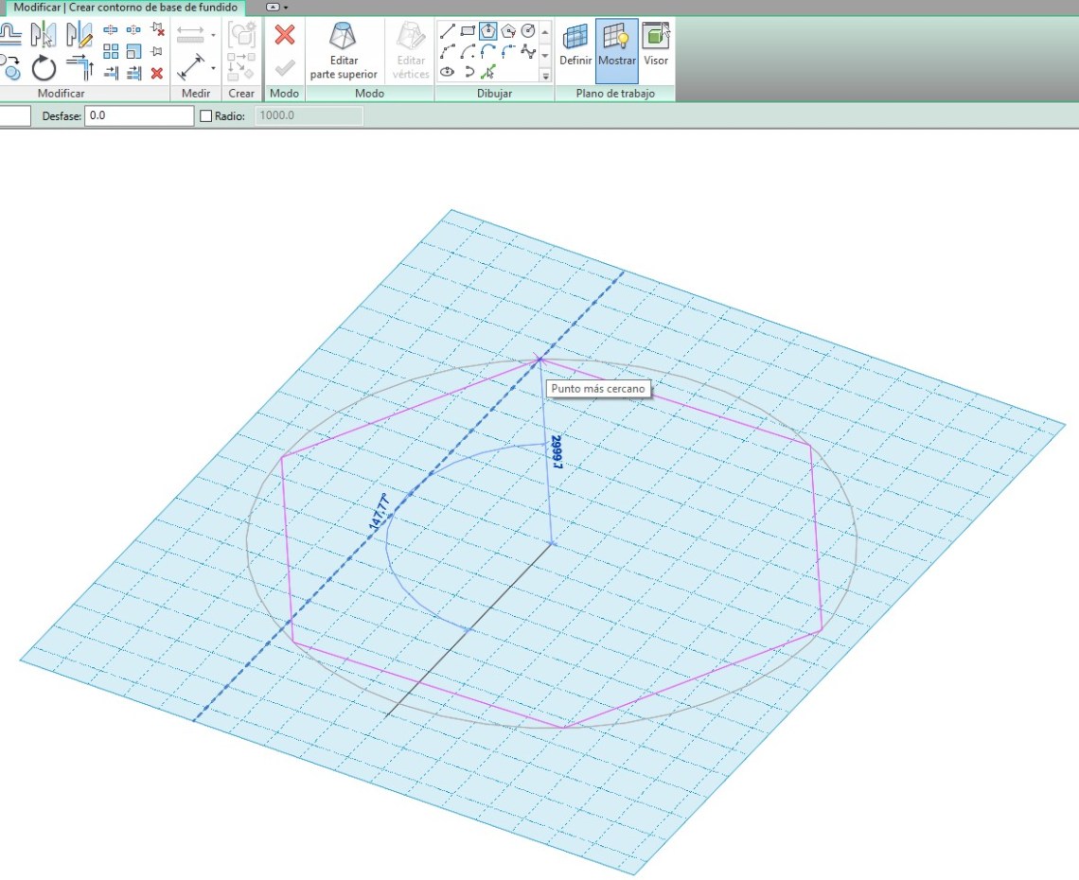The width and height of the screenshot is (1079, 880).
Task: Select the Line draw tool
Action: click(448, 31)
